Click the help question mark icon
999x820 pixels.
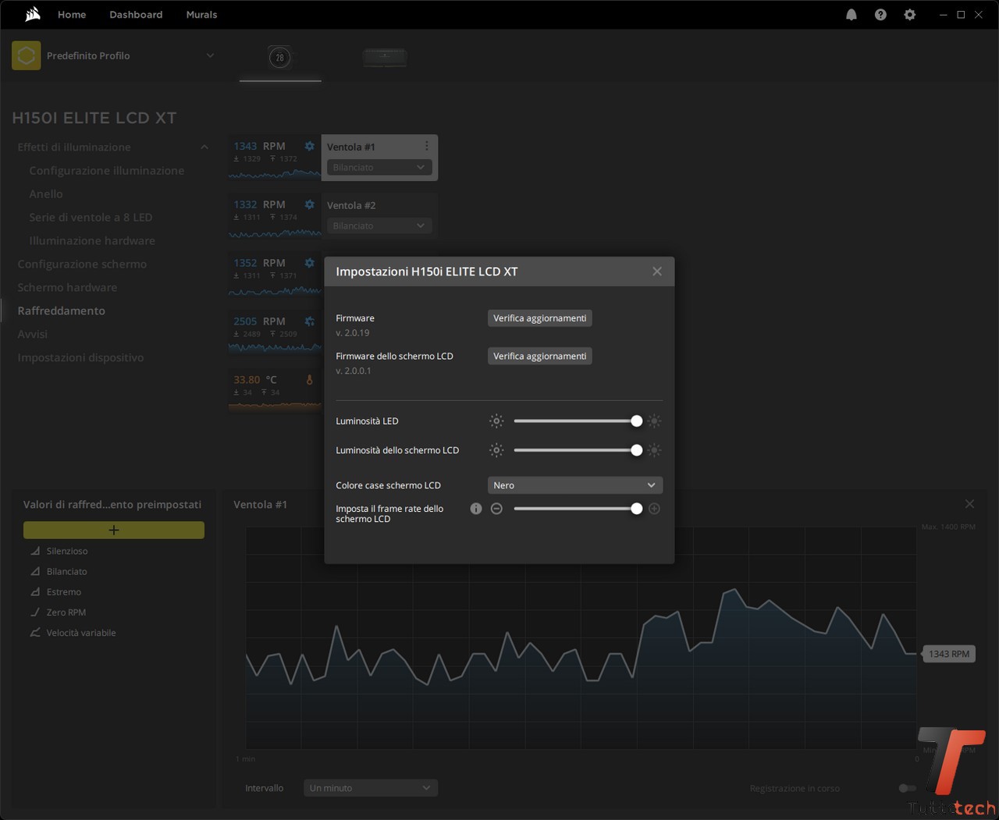tap(880, 15)
